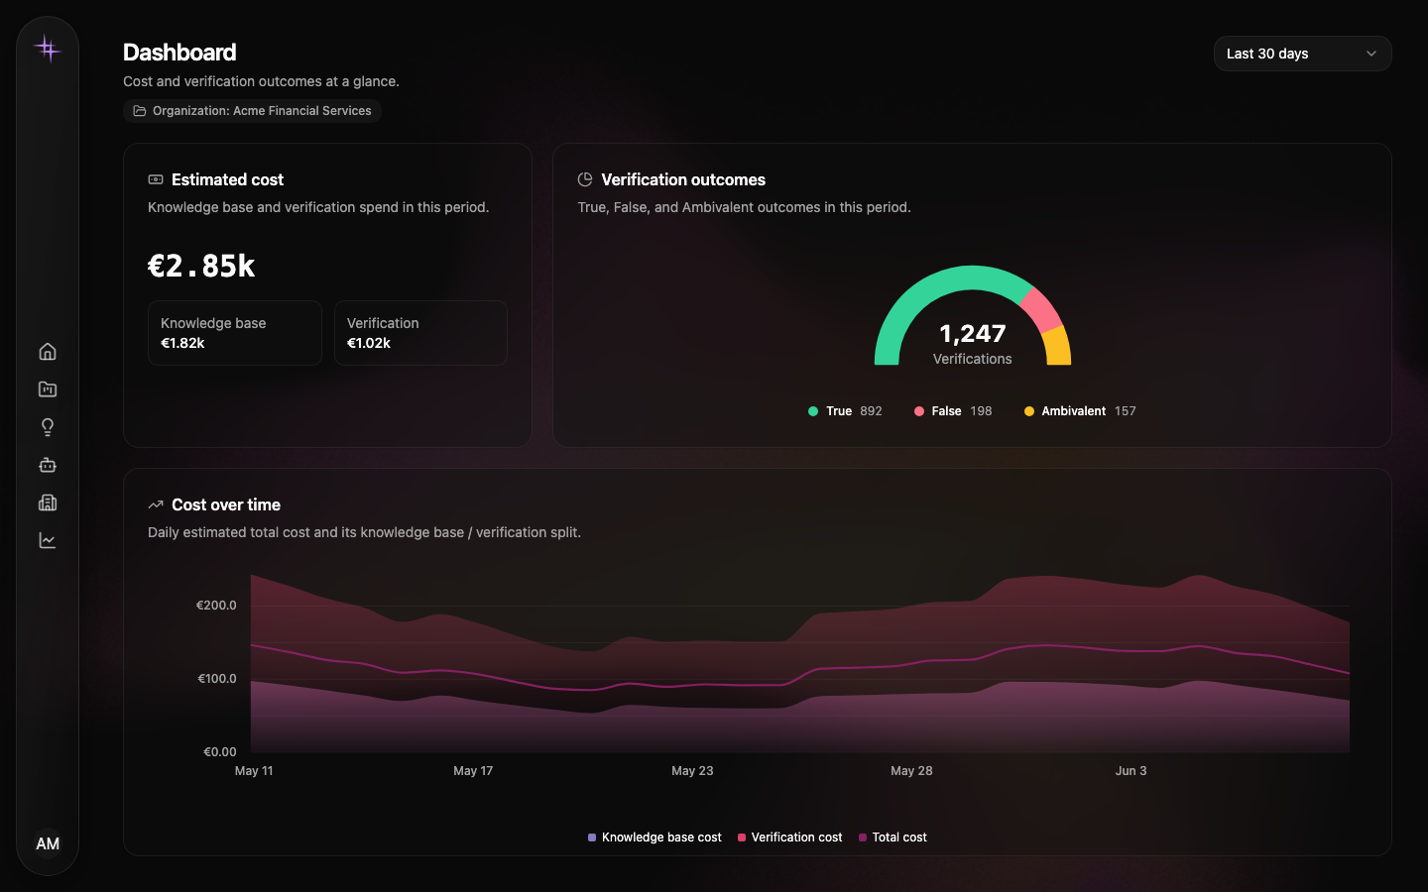Click the €200.0 y-axis label
Viewport: 1428px width, 892px height.
216,606
